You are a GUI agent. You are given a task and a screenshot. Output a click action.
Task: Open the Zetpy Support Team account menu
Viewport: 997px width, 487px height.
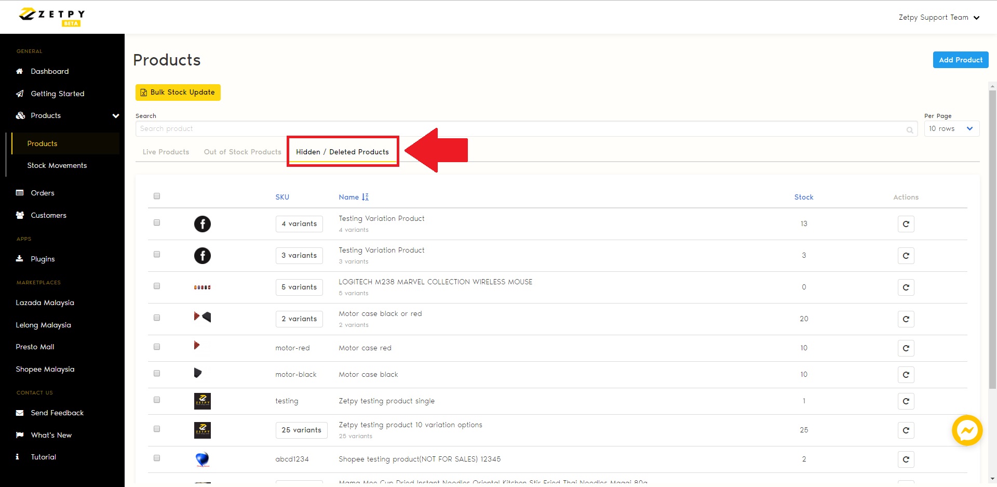[x=939, y=17]
